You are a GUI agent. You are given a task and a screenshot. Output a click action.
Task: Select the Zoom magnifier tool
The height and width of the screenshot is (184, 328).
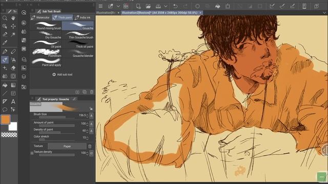click(5, 18)
